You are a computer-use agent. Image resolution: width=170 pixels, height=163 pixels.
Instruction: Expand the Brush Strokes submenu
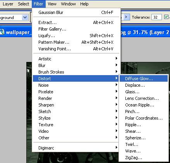pyautogui.click(x=76, y=72)
